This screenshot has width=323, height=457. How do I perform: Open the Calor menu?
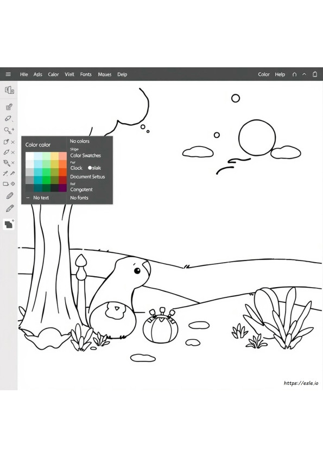[53, 74]
